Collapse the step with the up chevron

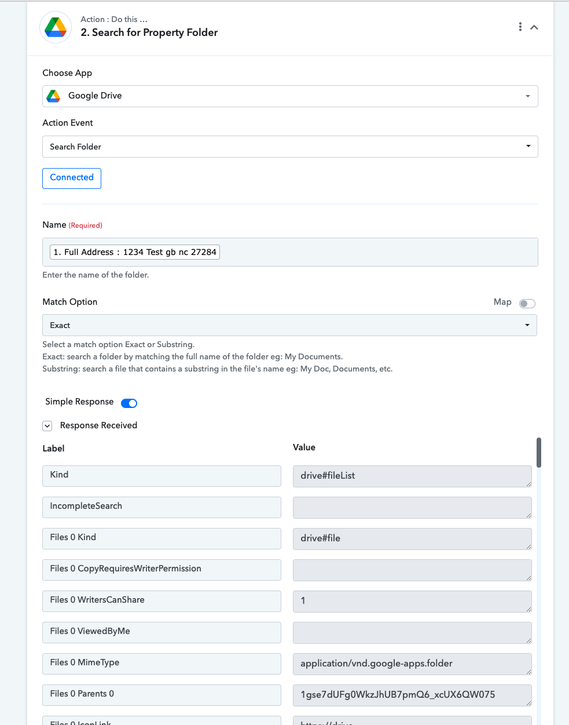tap(534, 27)
